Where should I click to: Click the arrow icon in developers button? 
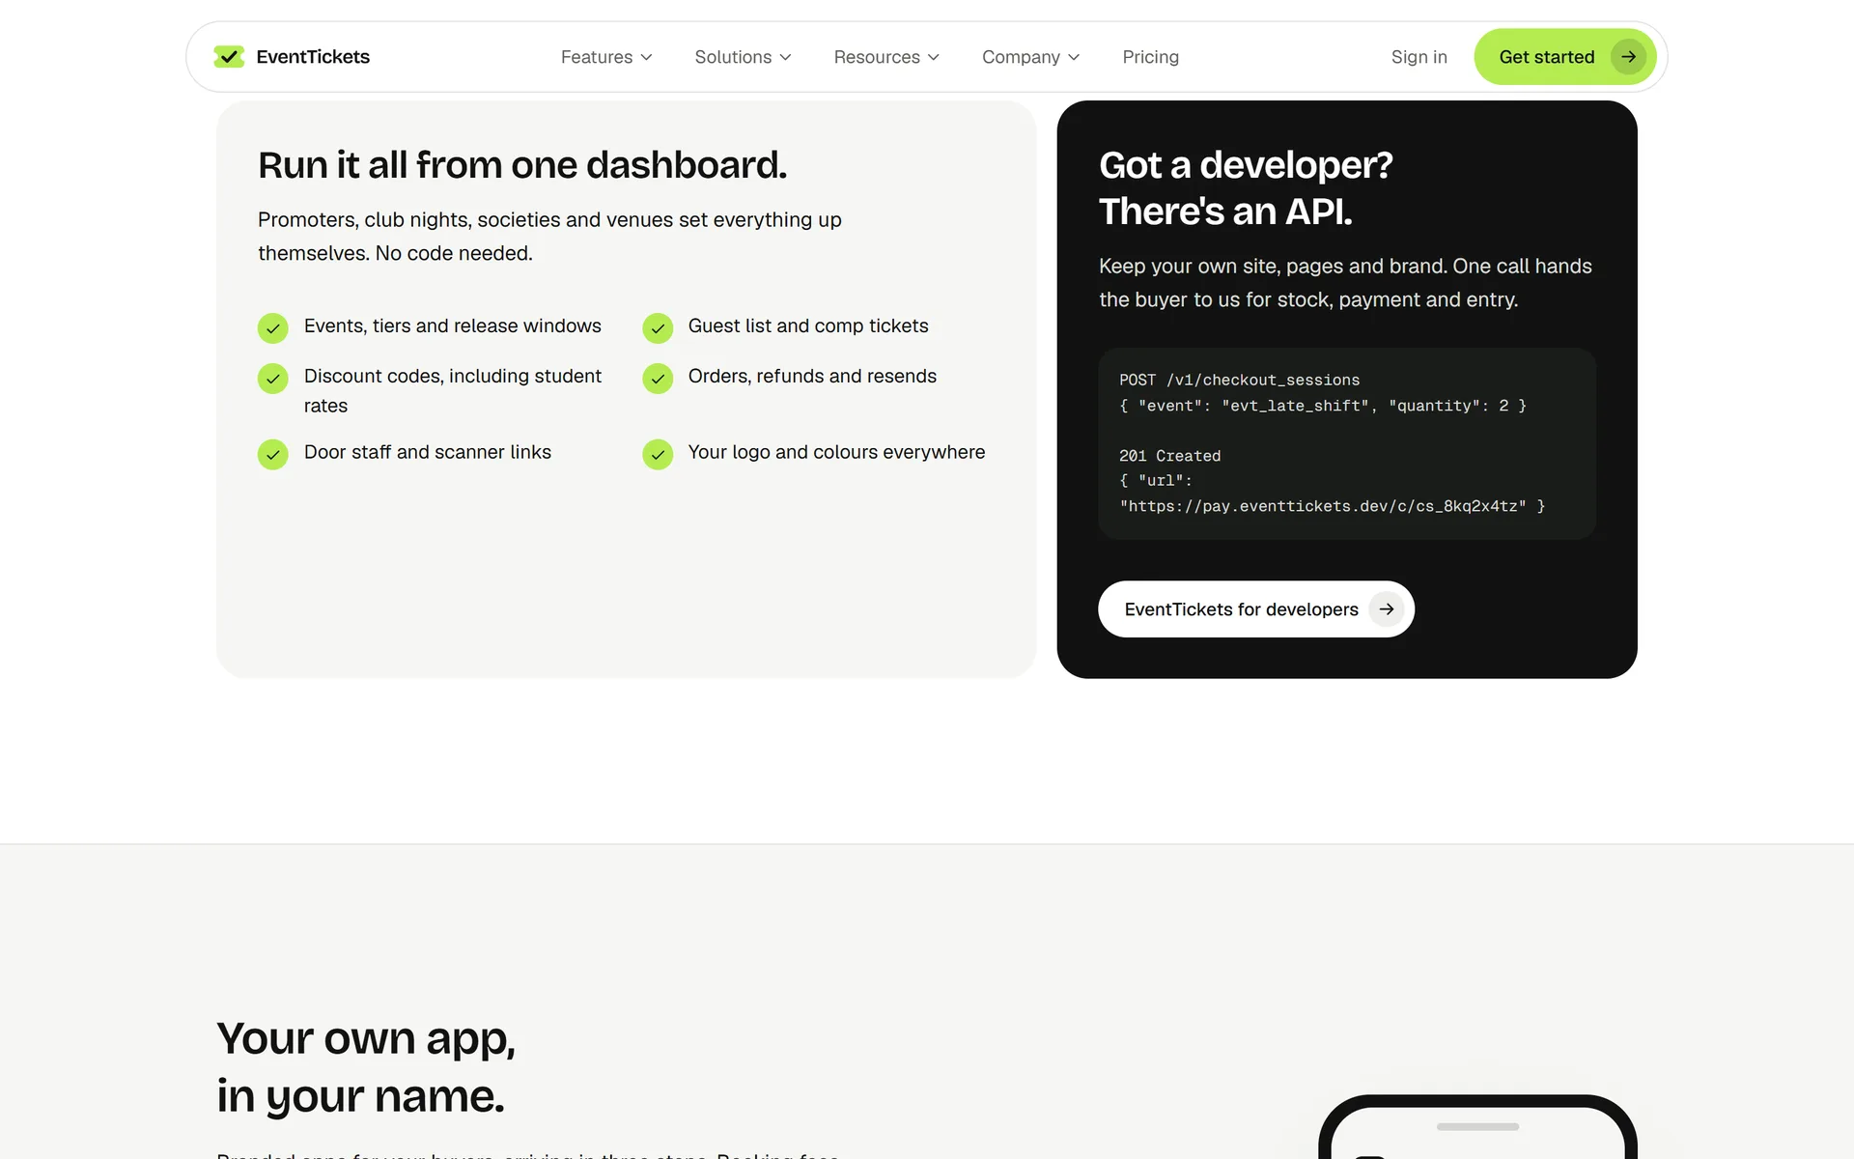pyautogui.click(x=1387, y=609)
